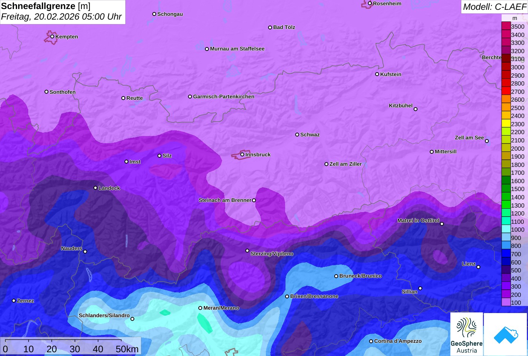Screen dimensions: 528x356
Task: Click the date Freitag, 20.02.2026 05:00 Uhr
Action: pyautogui.click(x=61, y=17)
